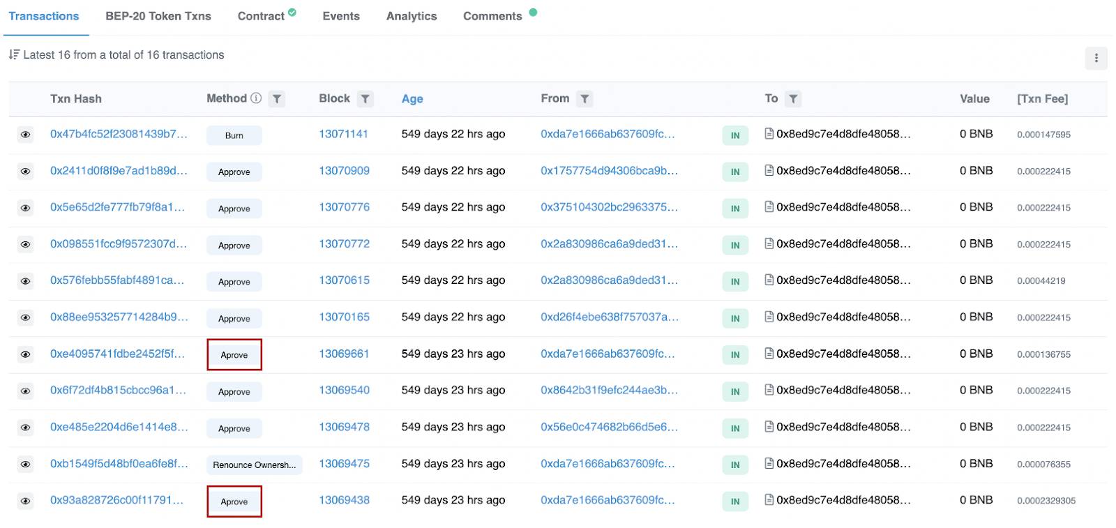Click the Renounce Ownersh... method badge
The image size is (1116, 528).
[x=255, y=465]
